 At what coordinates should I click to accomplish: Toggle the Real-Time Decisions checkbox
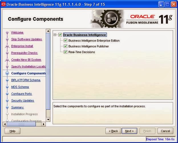coord(66,52)
